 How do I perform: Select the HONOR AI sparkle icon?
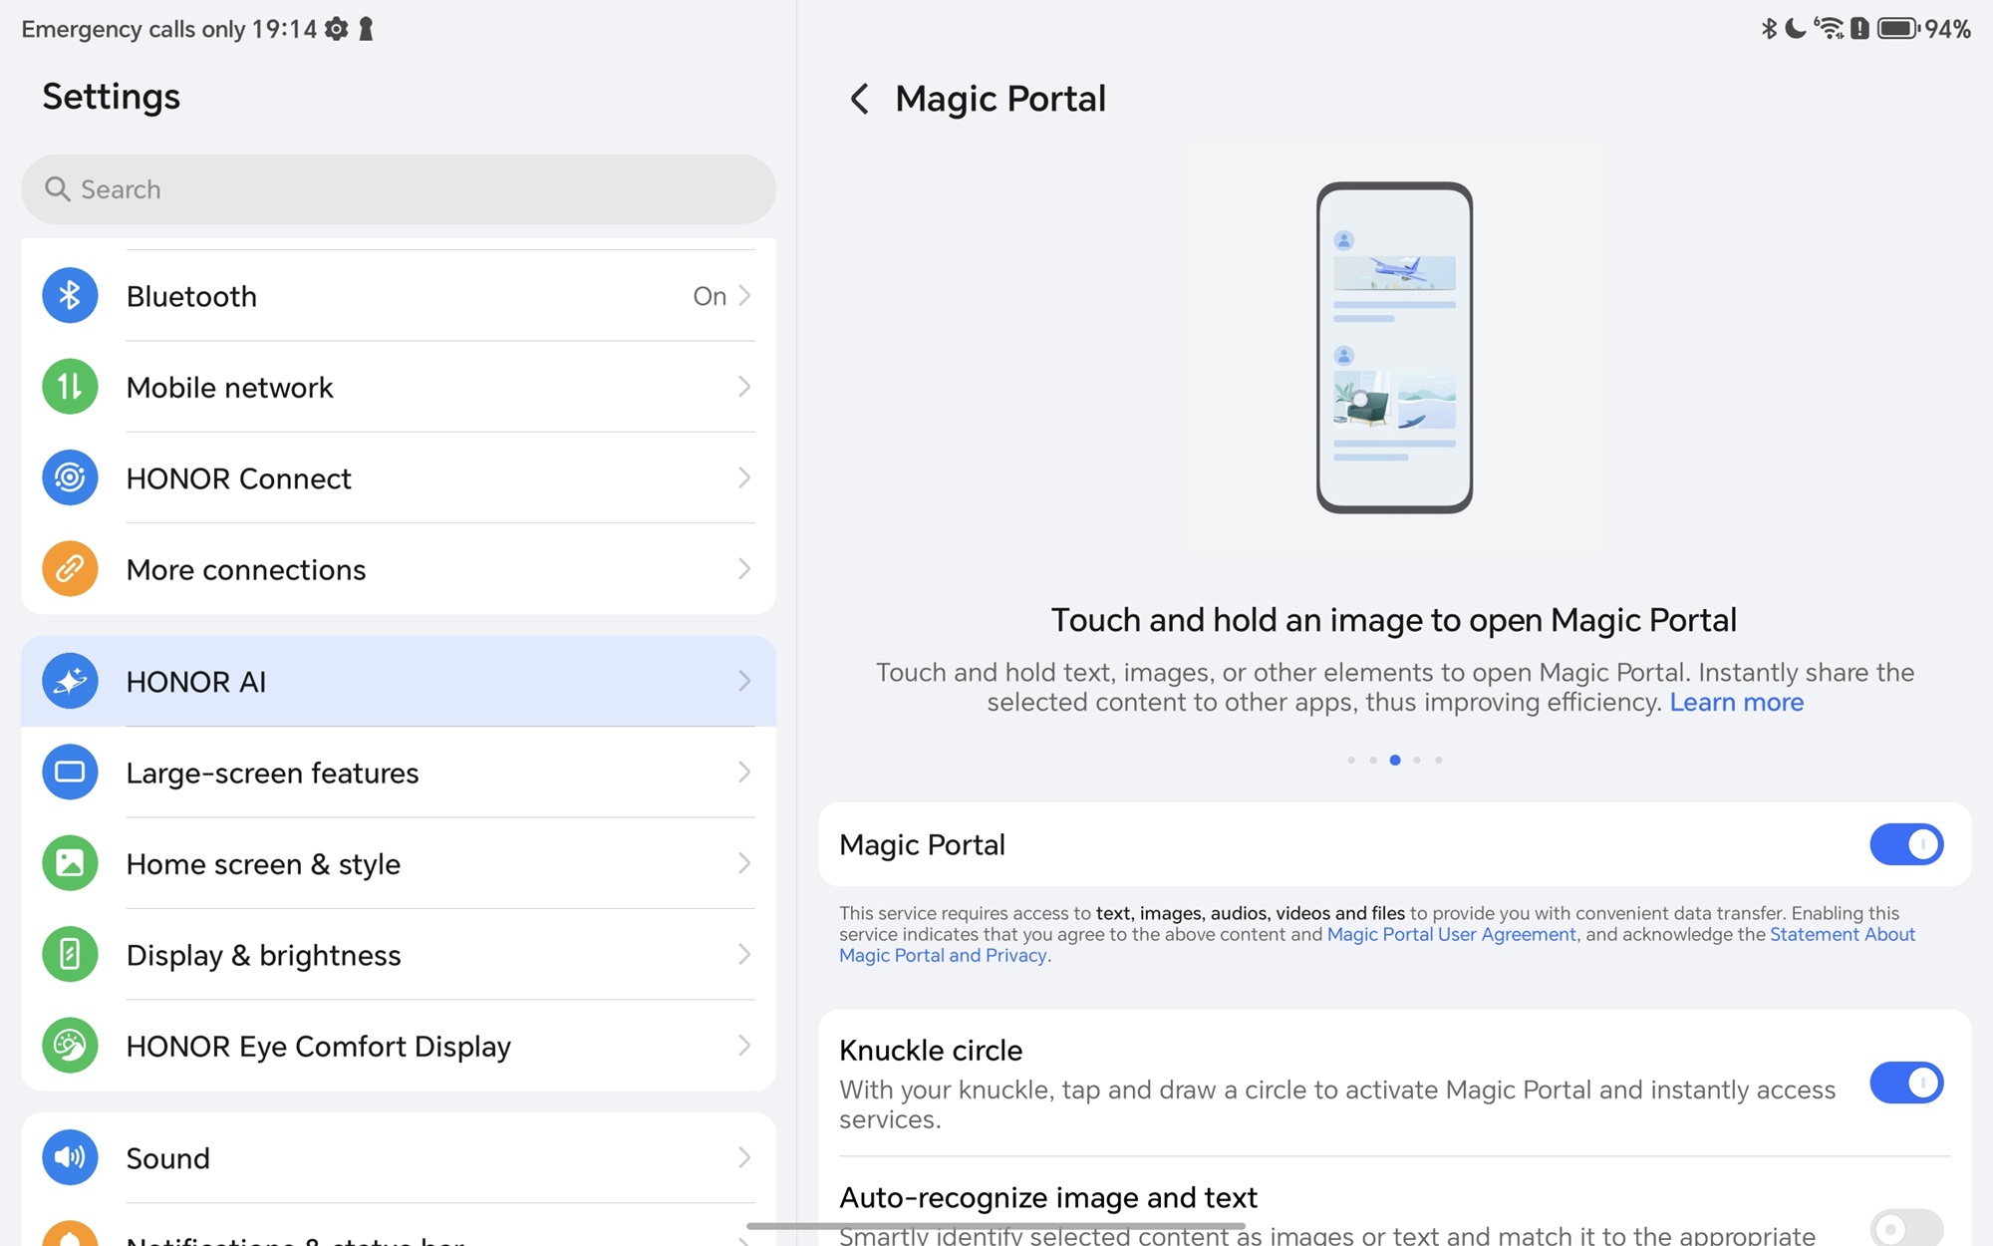70,681
